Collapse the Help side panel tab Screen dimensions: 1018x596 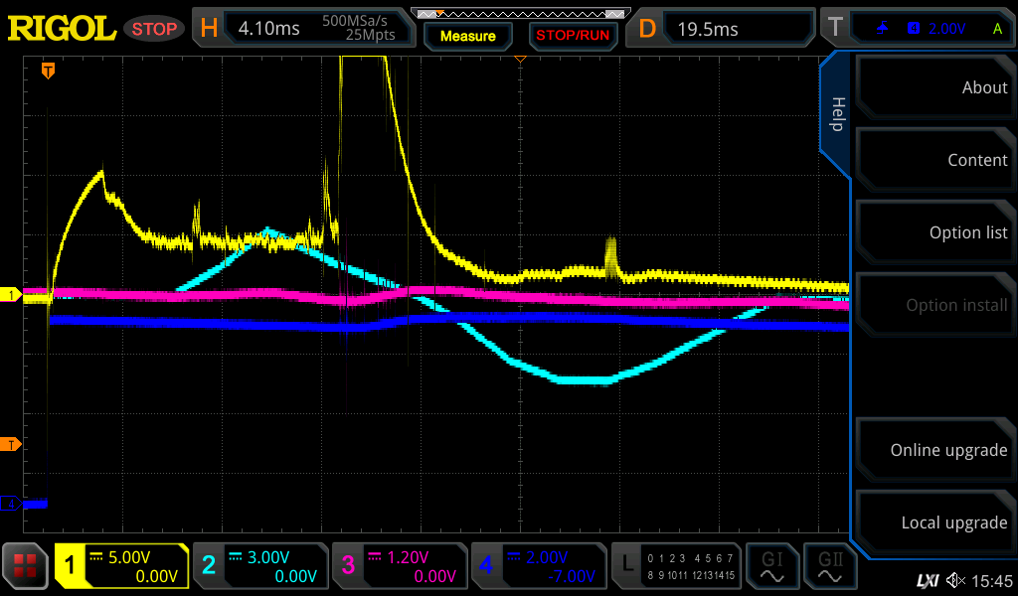[x=837, y=114]
